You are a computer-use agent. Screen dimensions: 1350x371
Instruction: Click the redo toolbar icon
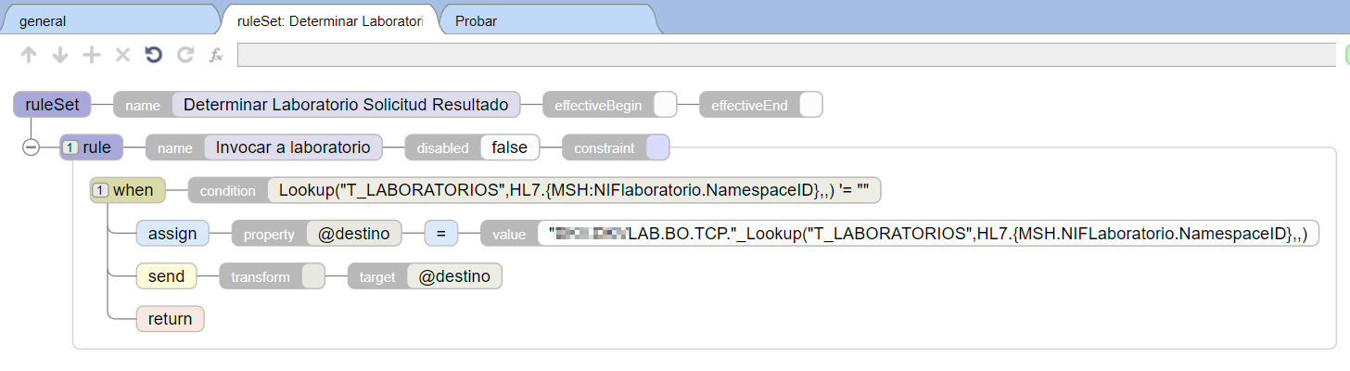185,56
